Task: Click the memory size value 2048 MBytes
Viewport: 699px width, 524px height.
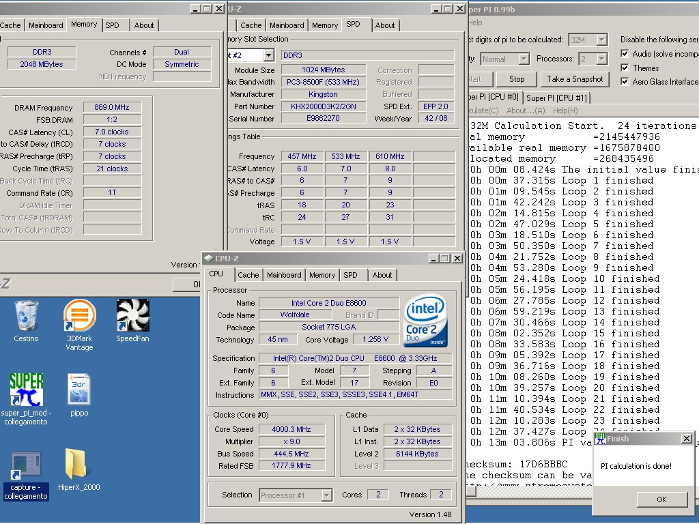Action: 42,64
